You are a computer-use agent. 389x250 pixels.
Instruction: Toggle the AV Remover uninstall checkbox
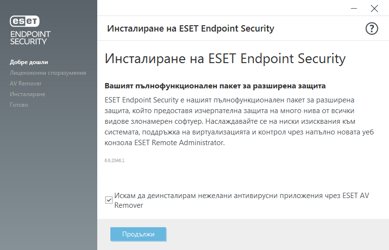point(109,200)
